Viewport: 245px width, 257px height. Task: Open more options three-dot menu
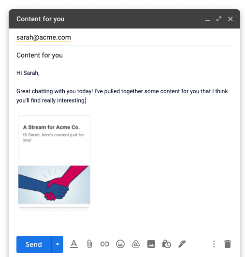tap(214, 244)
